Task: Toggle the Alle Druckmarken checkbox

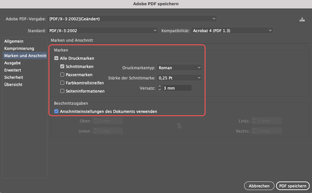Action: (x=56, y=58)
